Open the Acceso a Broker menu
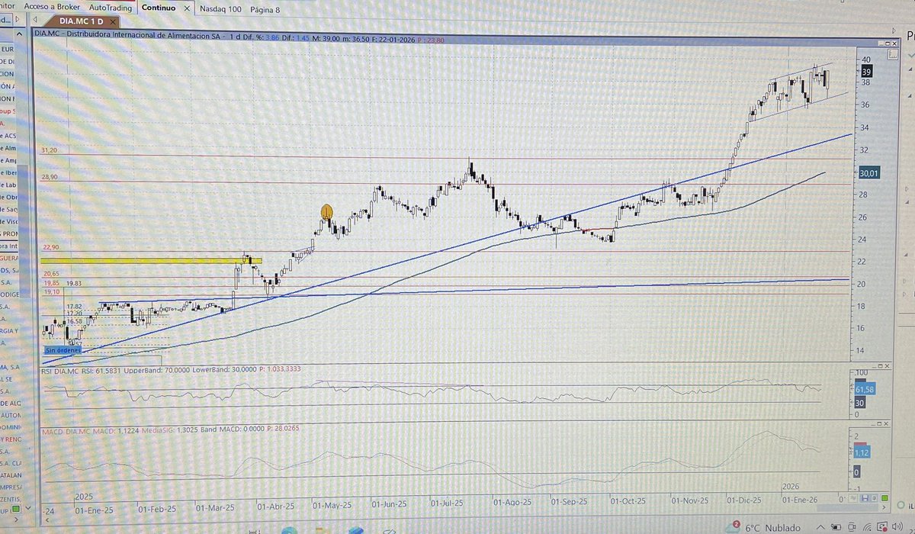This screenshot has width=915, height=534. point(53,7)
